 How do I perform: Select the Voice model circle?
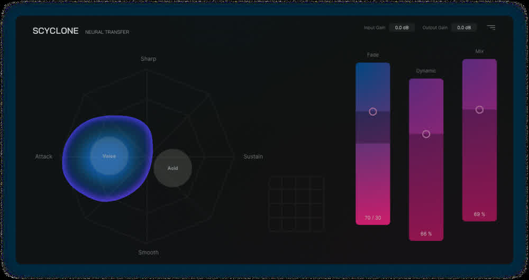click(x=109, y=156)
